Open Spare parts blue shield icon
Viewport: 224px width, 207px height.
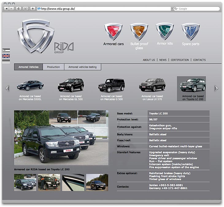click(x=191, y=31)
